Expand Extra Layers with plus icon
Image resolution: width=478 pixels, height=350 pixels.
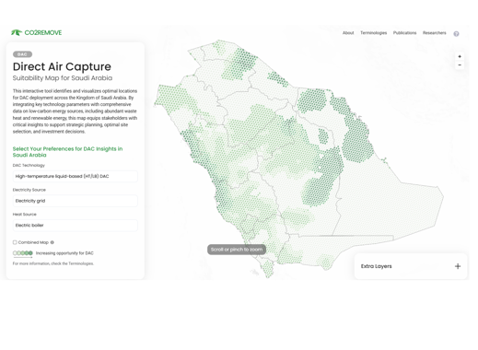click(458, 266)
